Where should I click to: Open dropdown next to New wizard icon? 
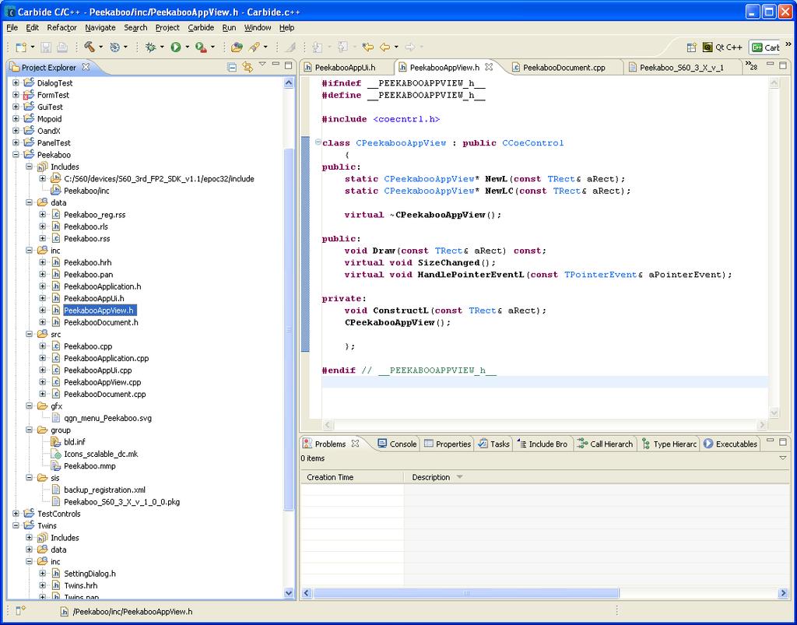[33, 47]
